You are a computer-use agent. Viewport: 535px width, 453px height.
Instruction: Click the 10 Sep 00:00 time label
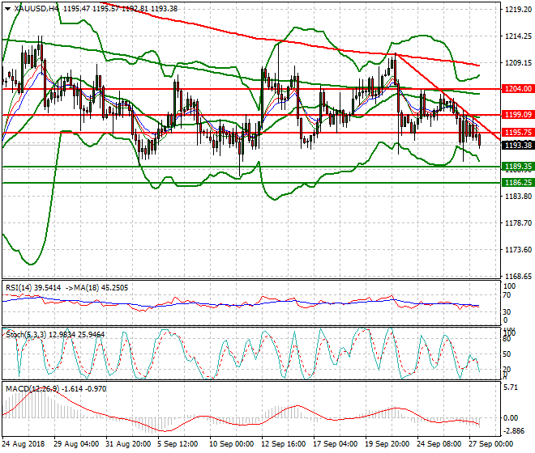[x=231, y=444]
